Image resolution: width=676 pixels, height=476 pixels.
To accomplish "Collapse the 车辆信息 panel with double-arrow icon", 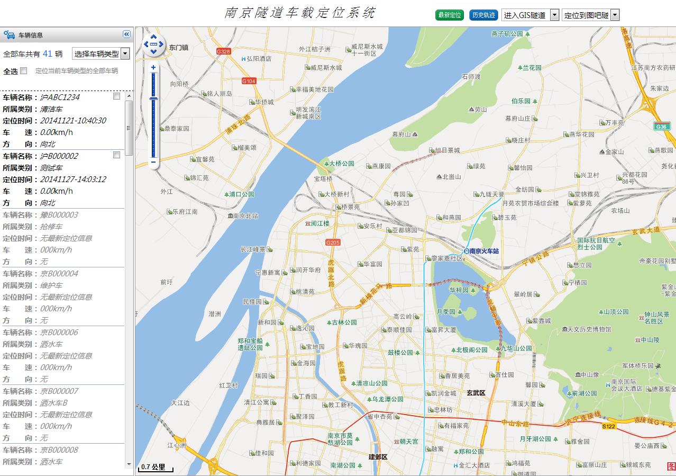I will [126, 34].
